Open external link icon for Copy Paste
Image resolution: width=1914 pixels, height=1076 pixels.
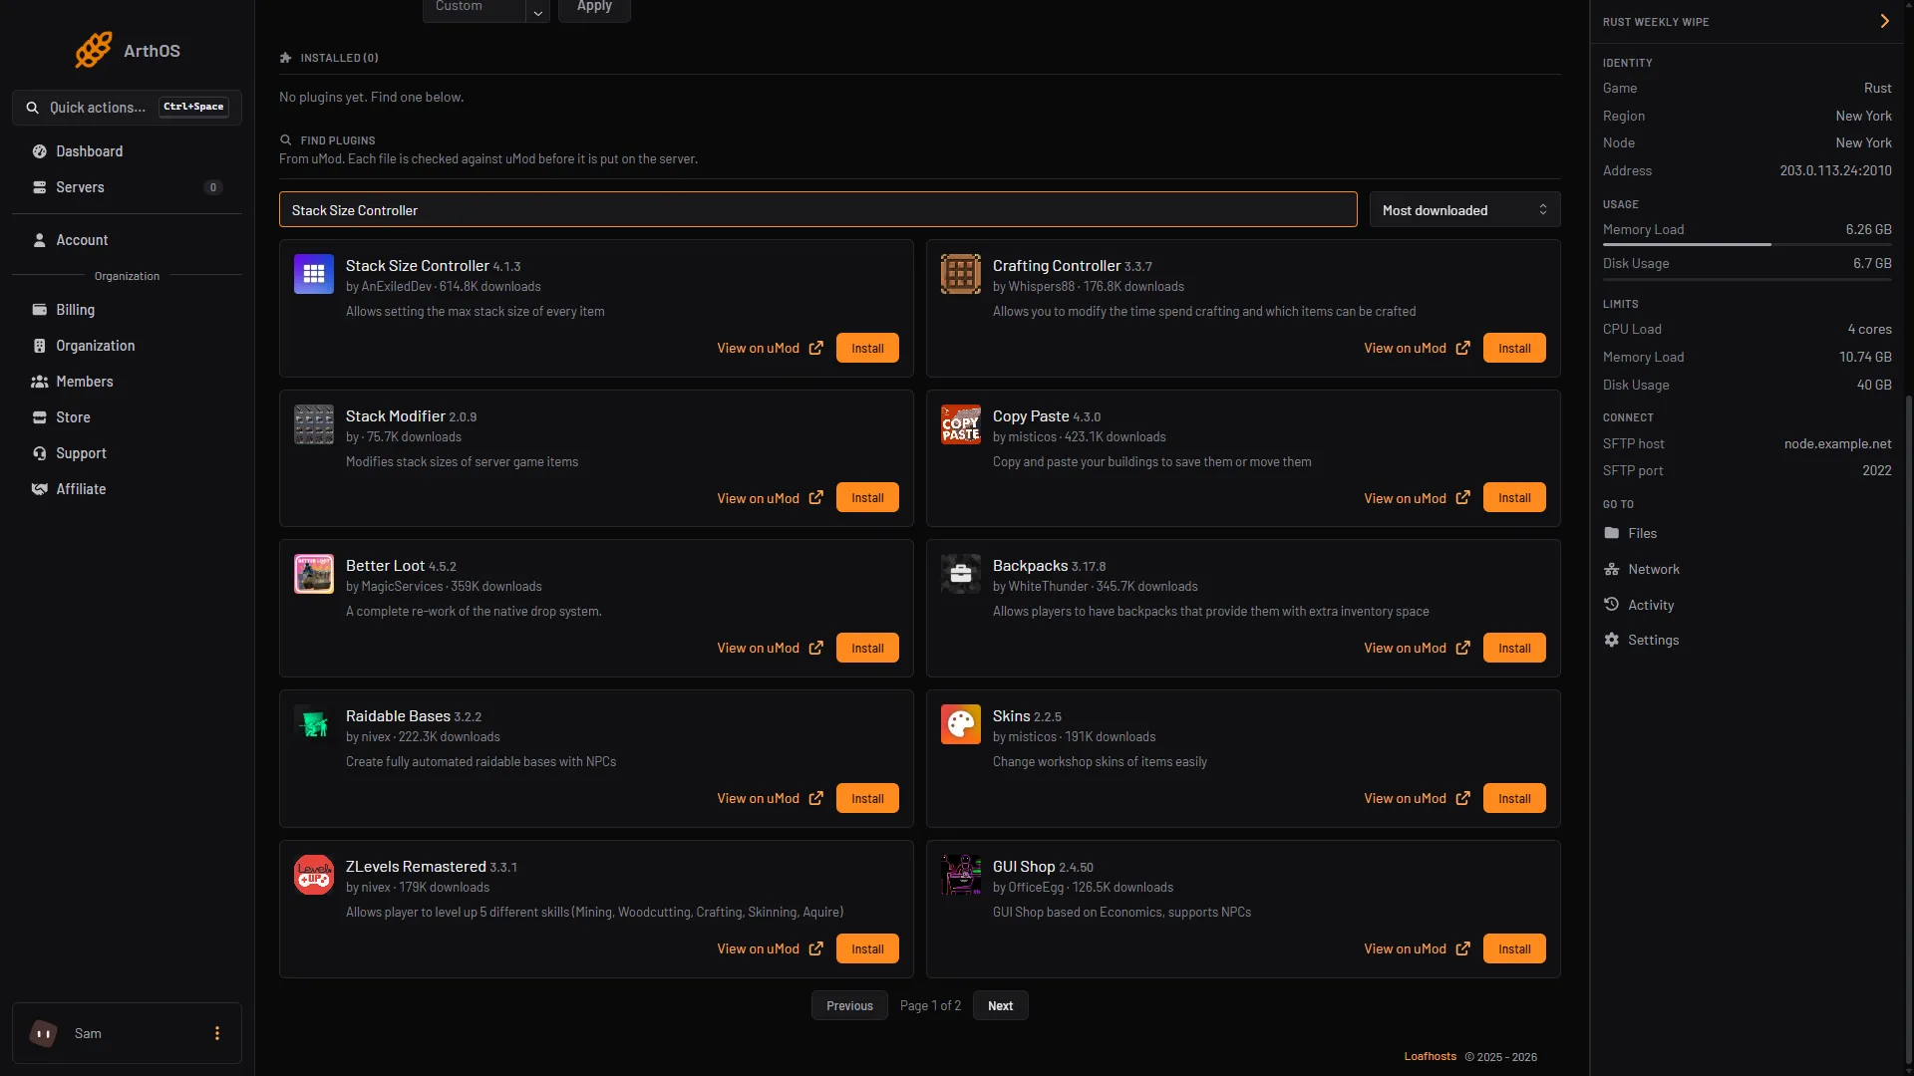click(1462, 498)
